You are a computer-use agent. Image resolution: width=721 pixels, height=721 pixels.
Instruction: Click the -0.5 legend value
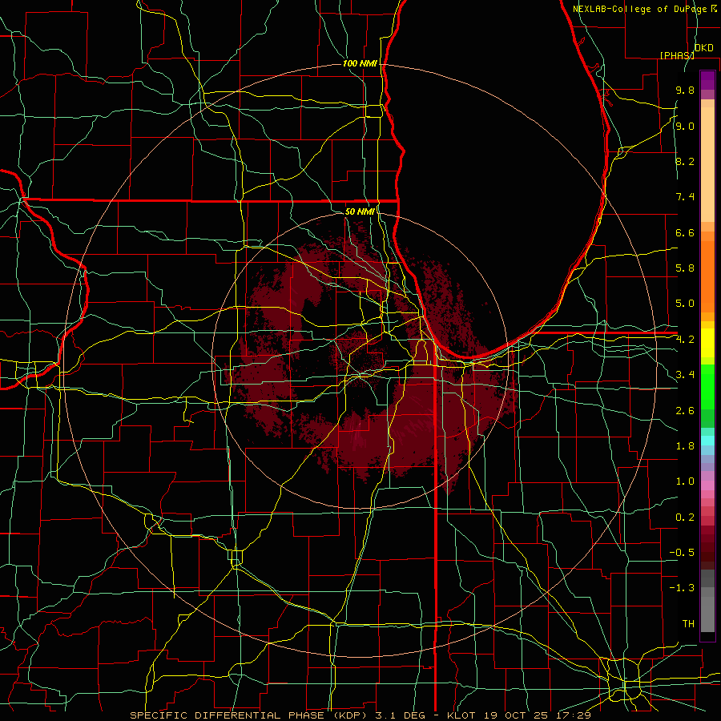point(682,553)
